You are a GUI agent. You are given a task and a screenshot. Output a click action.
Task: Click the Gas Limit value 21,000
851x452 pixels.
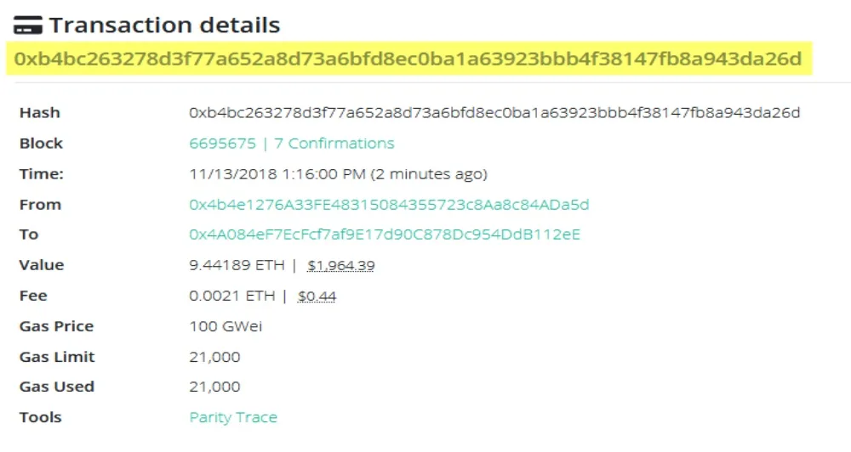214,357
